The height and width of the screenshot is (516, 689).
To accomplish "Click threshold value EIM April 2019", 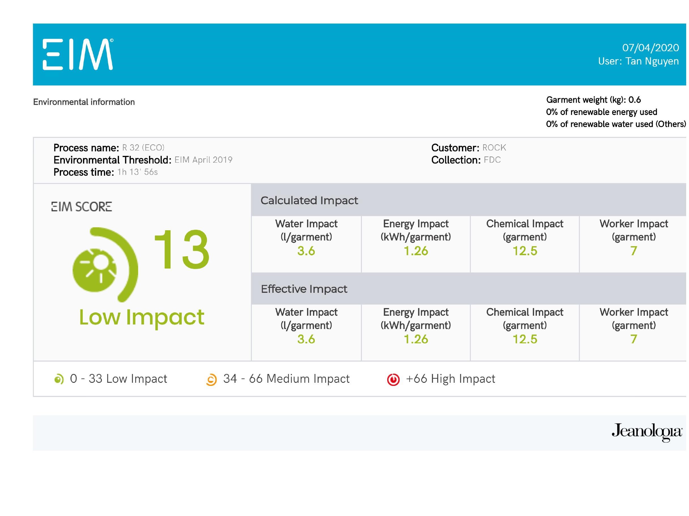I will click(203, 160).
